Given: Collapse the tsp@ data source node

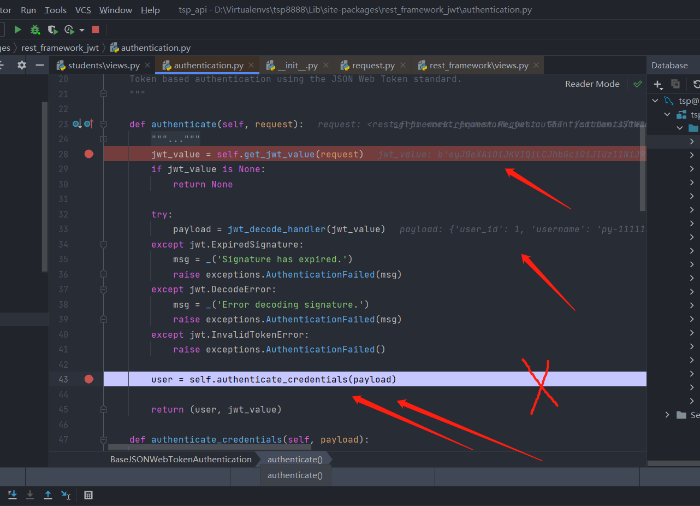Looking at the screenshot, I should point(655,101).
